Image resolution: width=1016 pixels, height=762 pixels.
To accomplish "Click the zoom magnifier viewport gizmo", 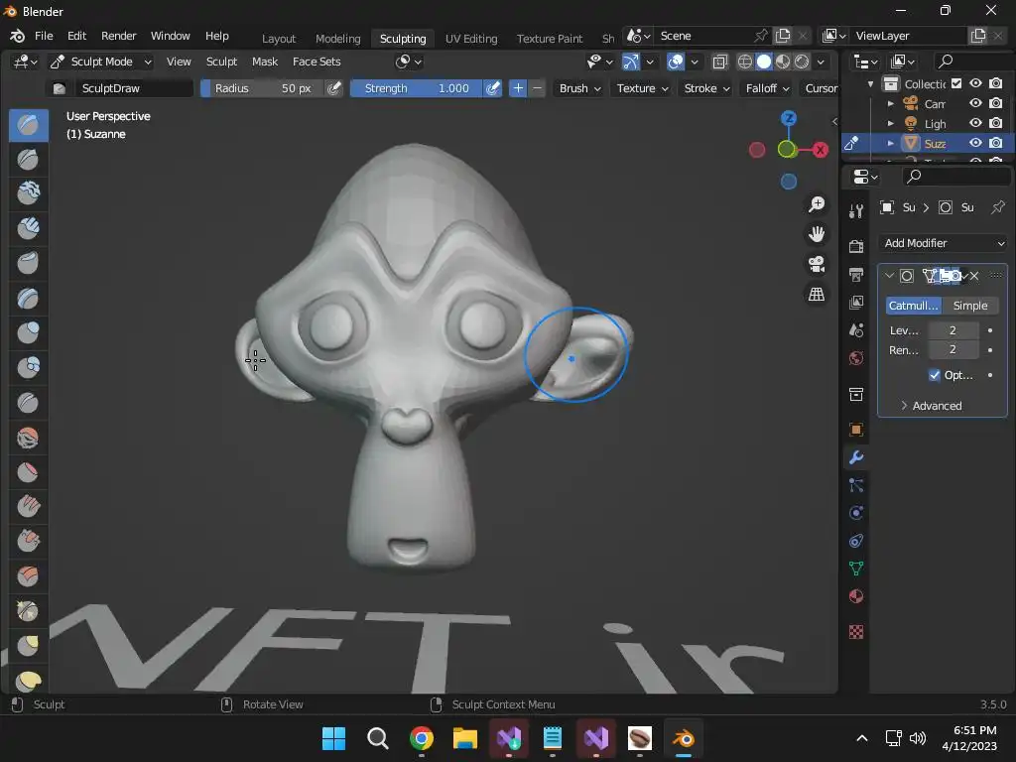I will click(817, 204).
